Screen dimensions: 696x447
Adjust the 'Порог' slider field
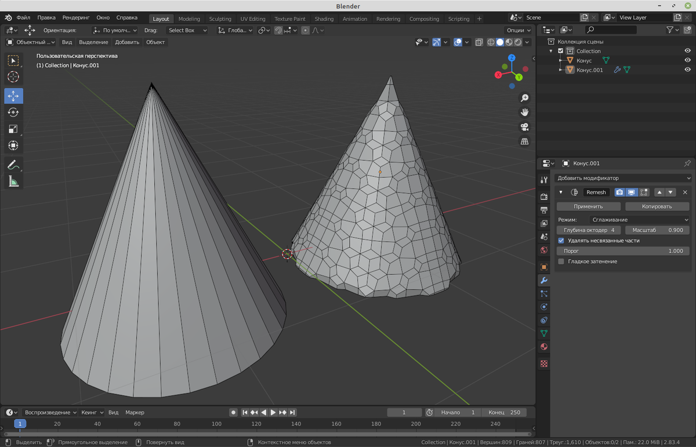coord(623,251)
